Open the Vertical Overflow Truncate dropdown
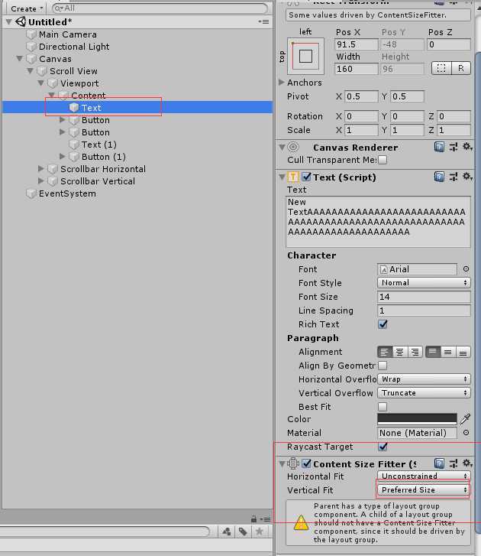Viewport: 481px width, 556px height. (424, 393)
